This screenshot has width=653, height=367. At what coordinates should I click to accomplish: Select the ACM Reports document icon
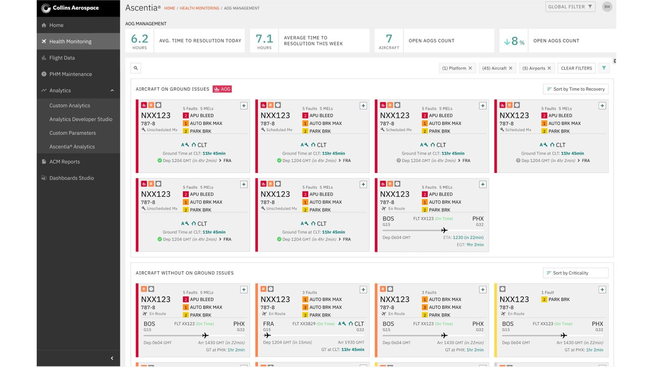[43, 161]
